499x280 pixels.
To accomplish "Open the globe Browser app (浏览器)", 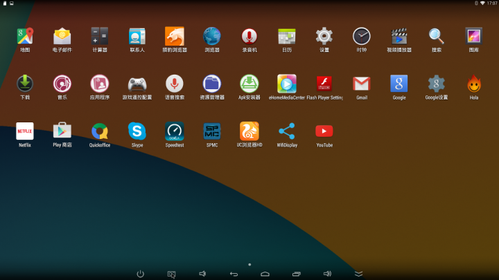I will point(212,36).
